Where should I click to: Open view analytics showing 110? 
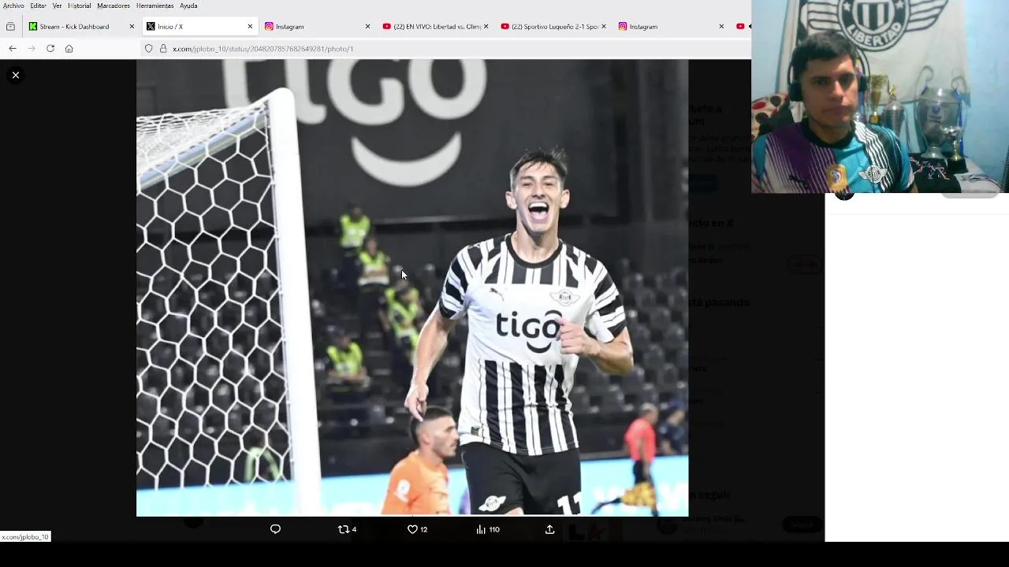coord(488,529)
